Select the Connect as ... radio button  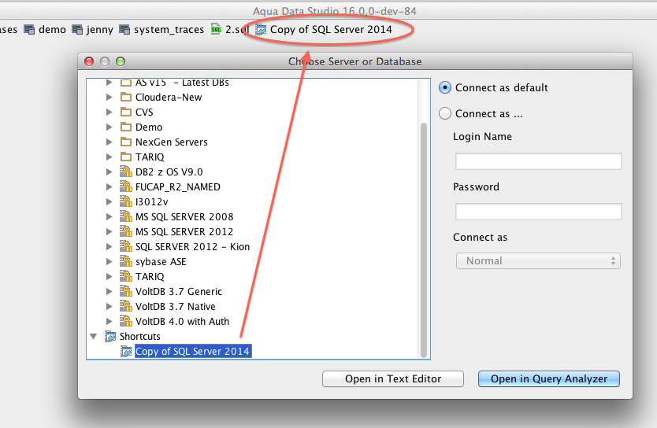445,113
